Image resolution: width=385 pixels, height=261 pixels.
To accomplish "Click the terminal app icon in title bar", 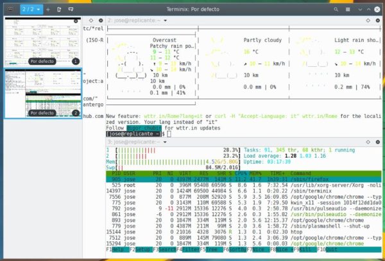I will click(10, 10).
